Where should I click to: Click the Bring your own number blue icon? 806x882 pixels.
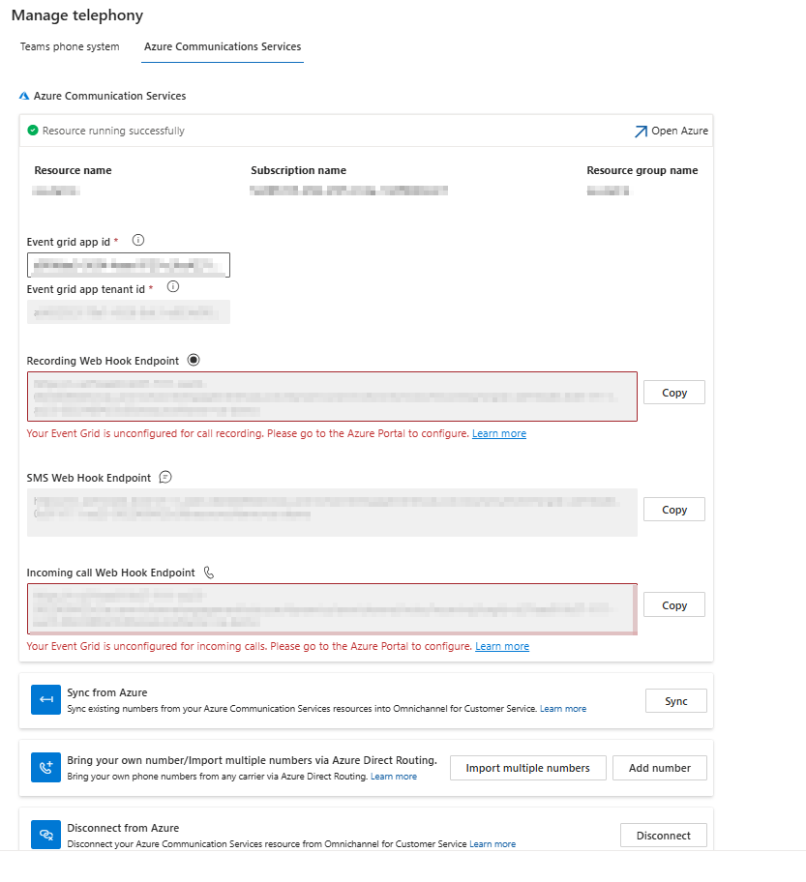pyautogui.click(x=45, y=767)
